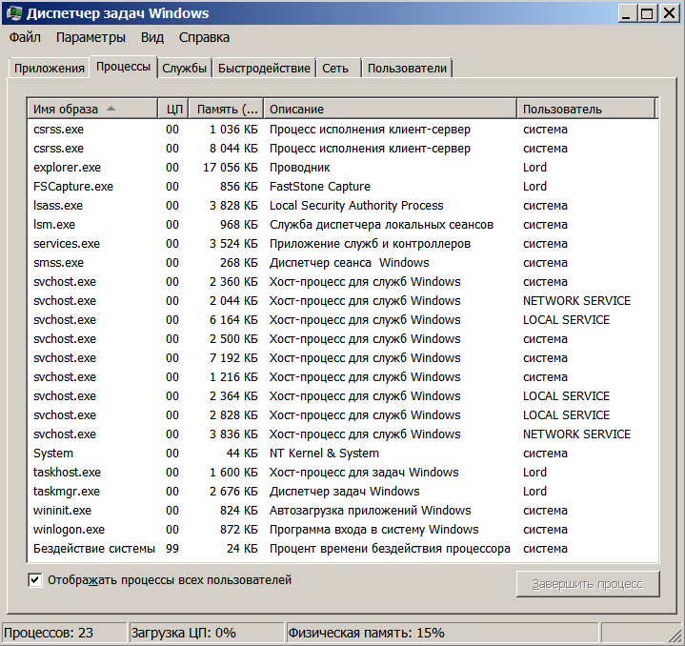Select svchost.exe using 6 164 КБ

coord(343,320)
